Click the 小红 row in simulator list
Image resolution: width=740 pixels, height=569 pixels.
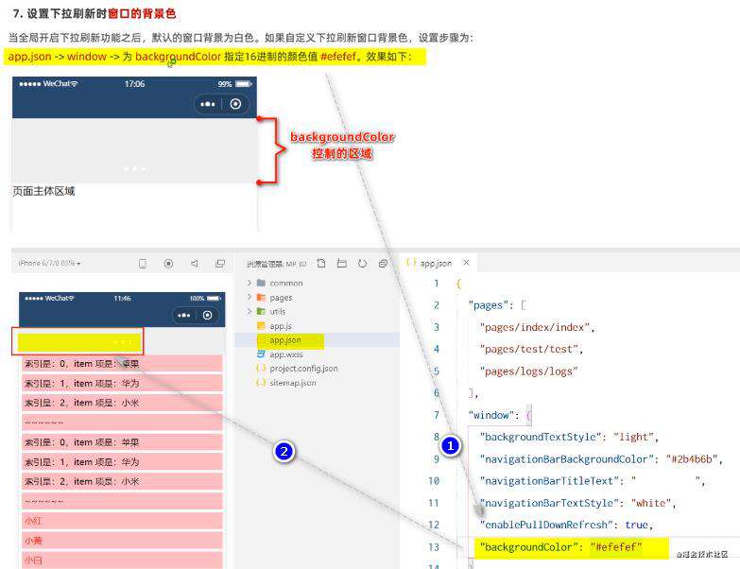(x=122, y=521)
